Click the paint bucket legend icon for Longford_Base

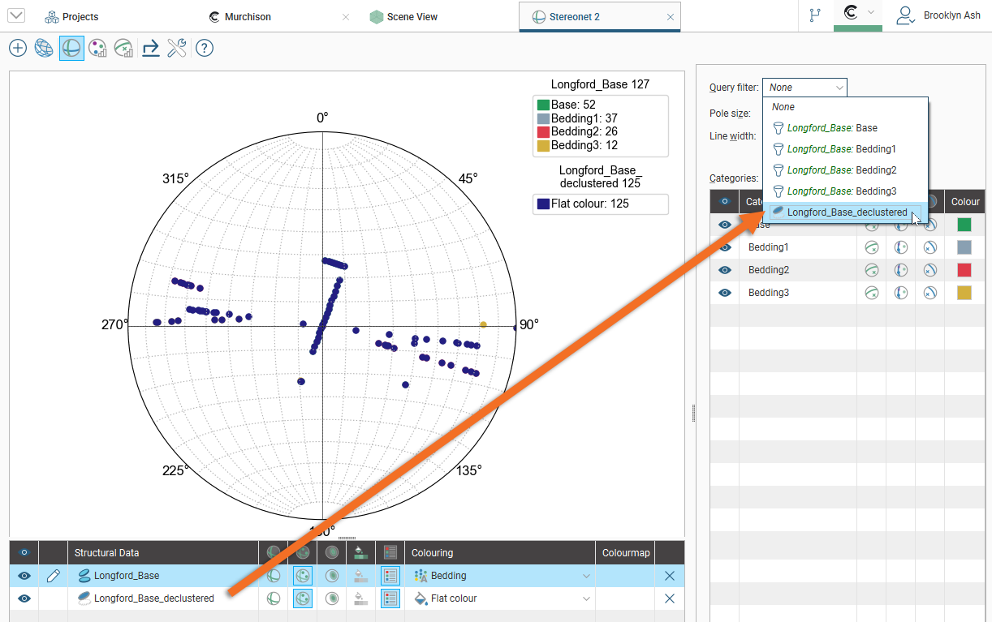point(360,576)
